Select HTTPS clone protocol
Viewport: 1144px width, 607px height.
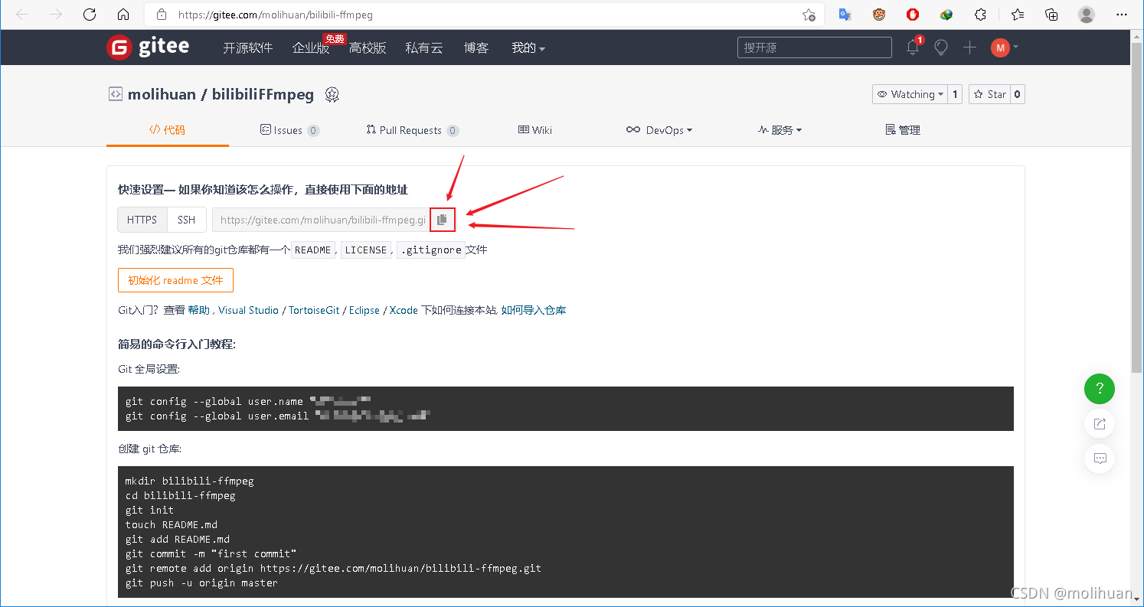pyautogui.click(x=142, y=220)
